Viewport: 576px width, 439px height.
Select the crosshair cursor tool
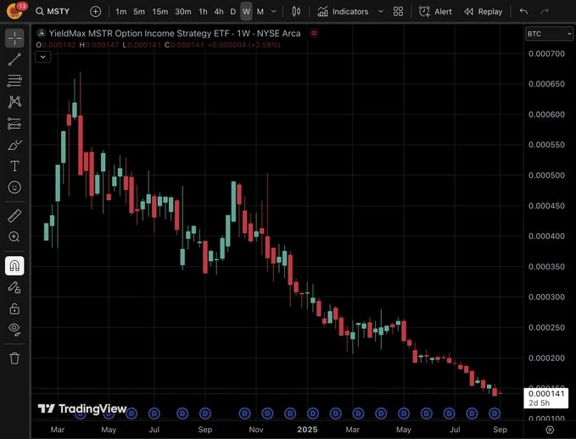[14, 38]
